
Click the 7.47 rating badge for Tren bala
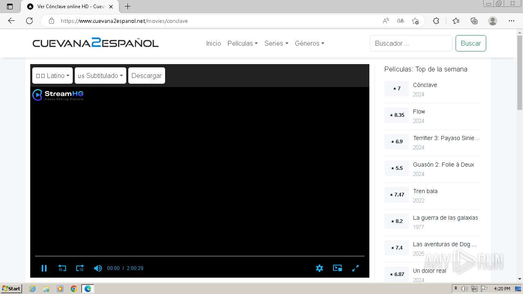click(397, 195)
